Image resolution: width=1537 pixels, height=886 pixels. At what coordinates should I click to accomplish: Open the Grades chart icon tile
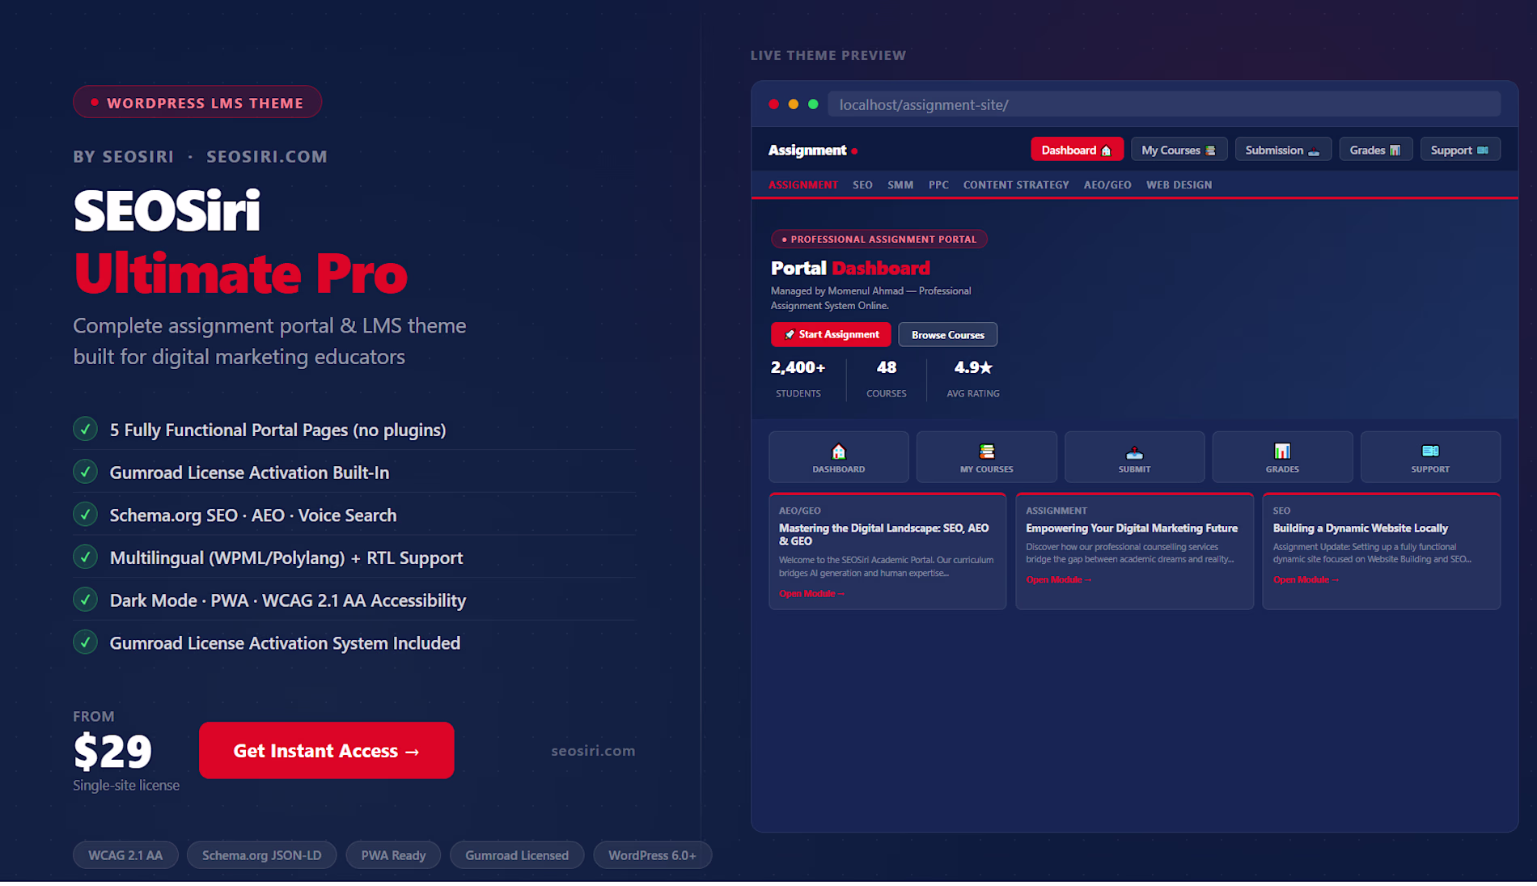1282,457
